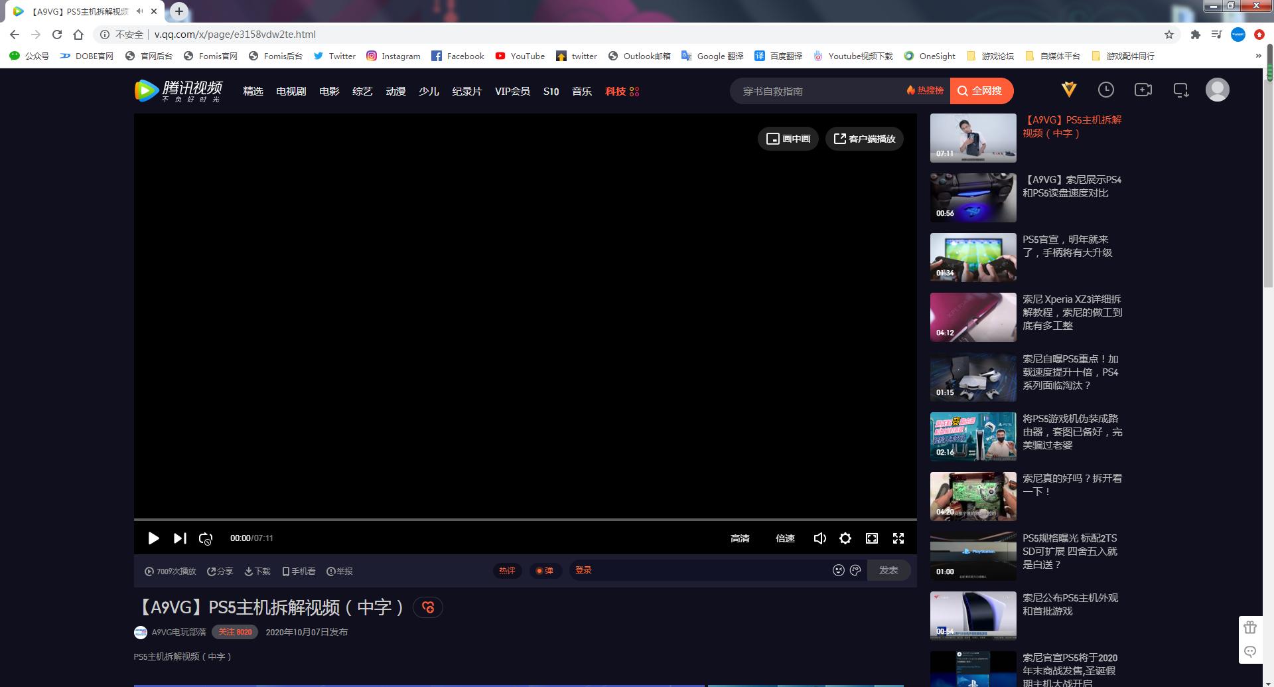Open watch history clock icon

click(1105, 90)
